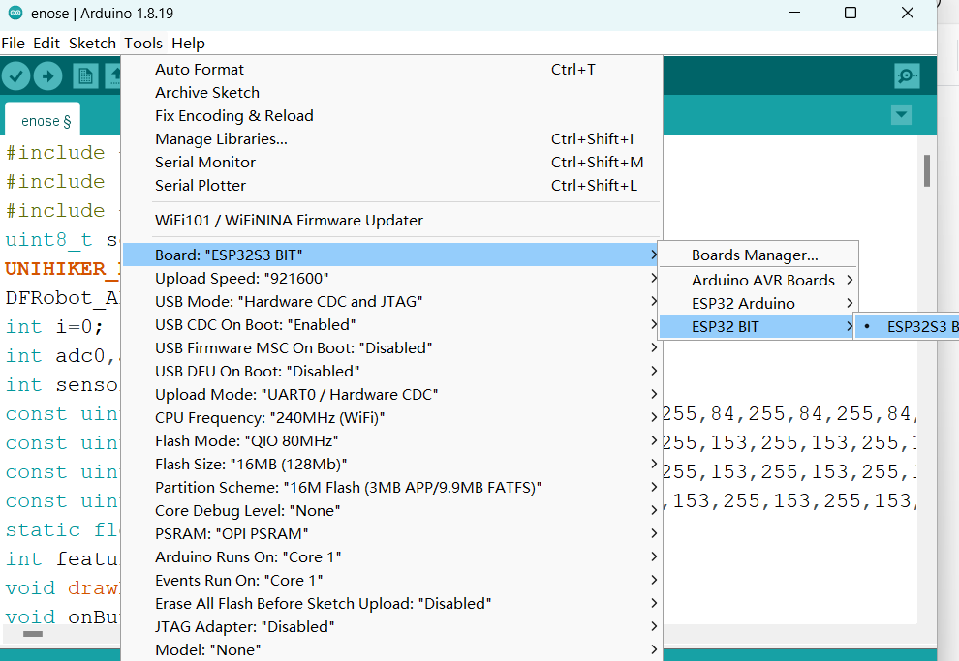Click Fix Encoding & Reload

[392, 115]
